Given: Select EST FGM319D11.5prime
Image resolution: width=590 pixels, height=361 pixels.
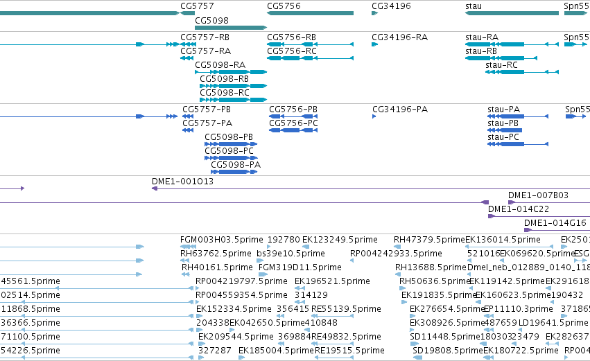Looking at the screenshot, I should pyautogui.click(x=300, y=267).
